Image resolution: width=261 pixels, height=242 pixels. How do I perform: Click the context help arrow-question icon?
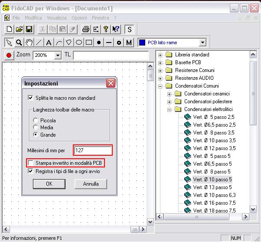click(x=116, y=29)
